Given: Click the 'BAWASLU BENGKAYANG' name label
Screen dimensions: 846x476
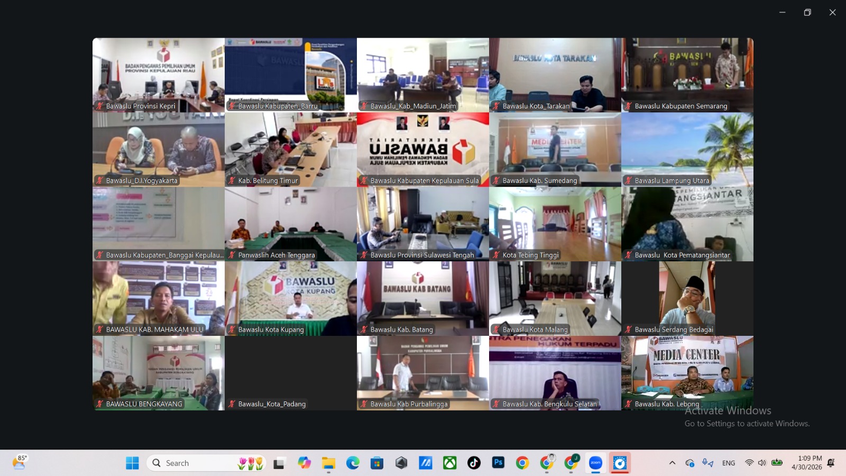Looking at the screenshot, I should click(x=144, y=404).
